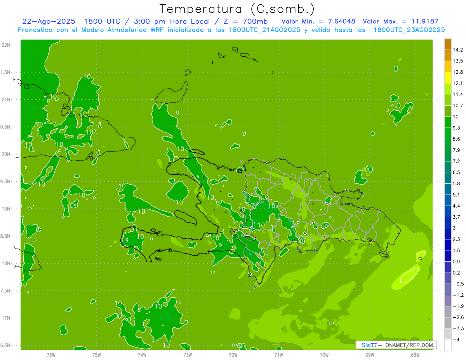The image size is (466, 360).
Task: Click the longitude label "76W"
Action: point(51,355)
